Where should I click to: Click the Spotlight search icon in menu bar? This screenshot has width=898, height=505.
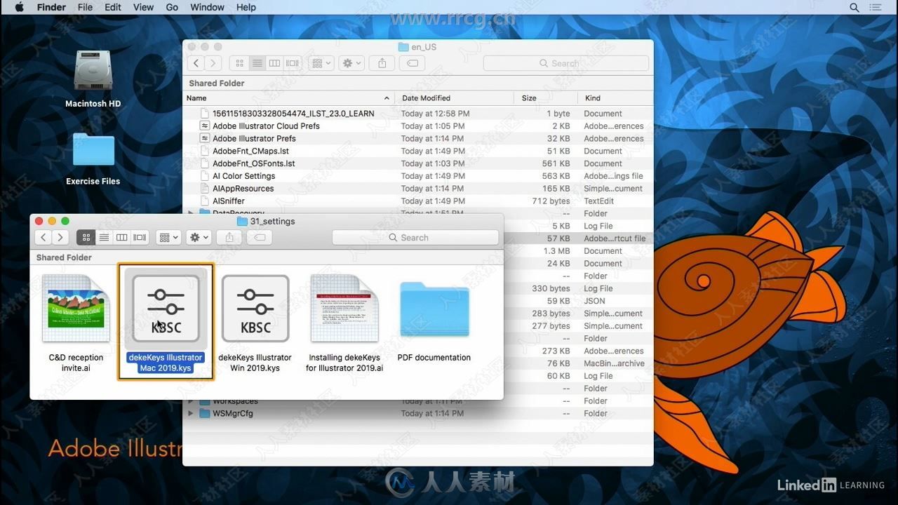854,7
